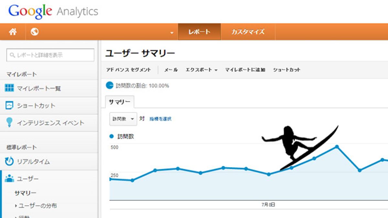Select the サマリー tab above the chart

(x=120, y=102)
